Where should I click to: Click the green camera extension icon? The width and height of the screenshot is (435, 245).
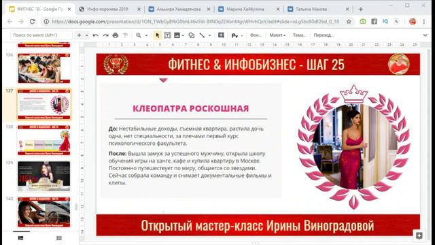click(x=363, y=21)
